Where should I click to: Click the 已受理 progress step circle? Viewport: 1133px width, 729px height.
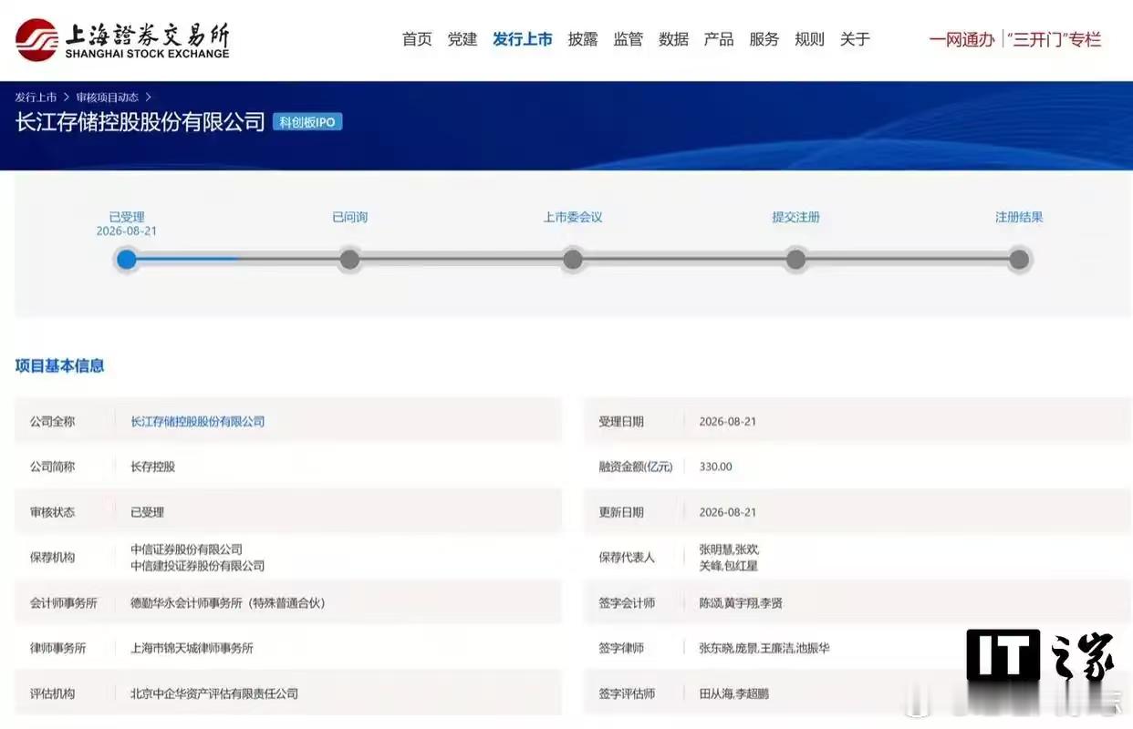tap(127, 260)
